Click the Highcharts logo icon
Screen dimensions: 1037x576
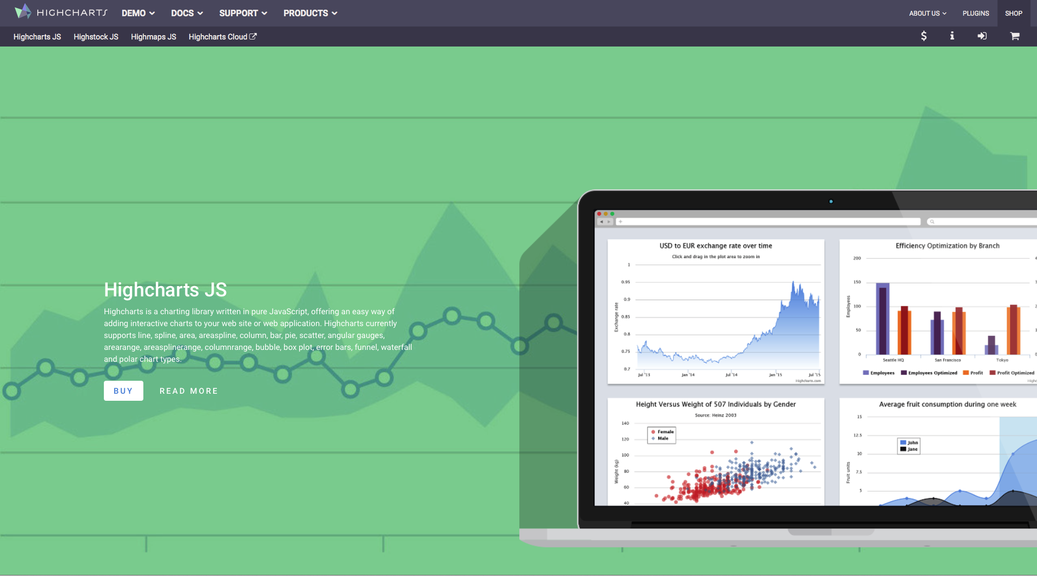23,11
